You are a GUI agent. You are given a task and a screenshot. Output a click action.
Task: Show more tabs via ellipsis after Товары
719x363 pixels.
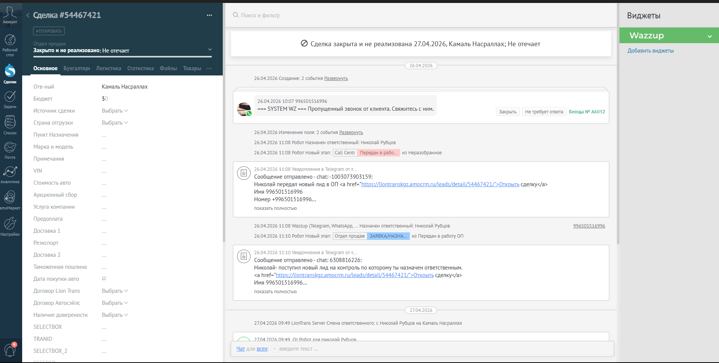click(209, 68)
